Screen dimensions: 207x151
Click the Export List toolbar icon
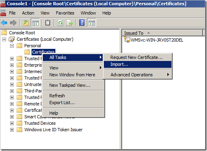(70, 23)
